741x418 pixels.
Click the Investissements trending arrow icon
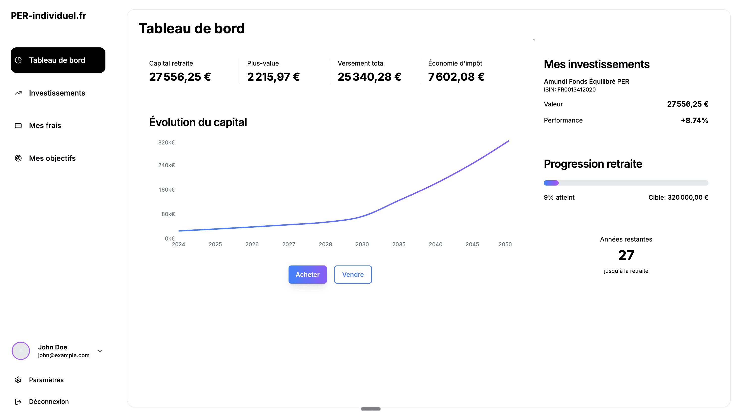point(18,93)
